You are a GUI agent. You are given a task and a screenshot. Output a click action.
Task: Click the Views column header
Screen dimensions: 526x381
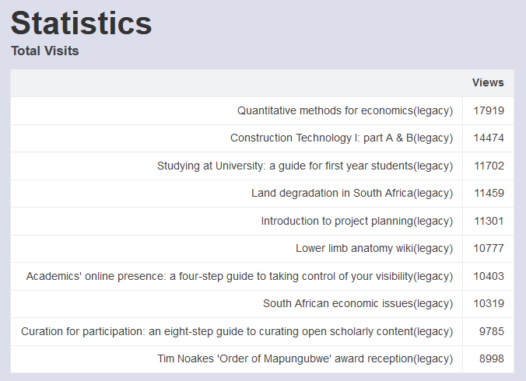(488, 82)
